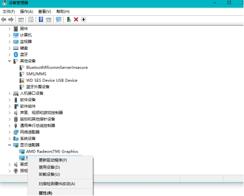Select the 显示适配器 category label

[29, 145]
